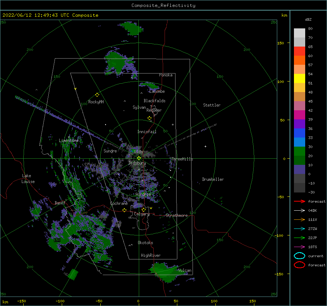Click the red 65–60 dBZ color swatch

click(x=299, y=51)
